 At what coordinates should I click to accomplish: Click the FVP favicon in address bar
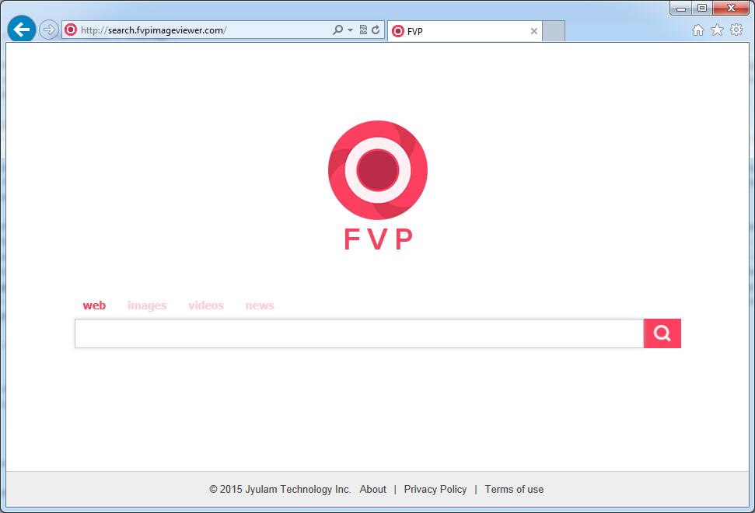pos(71,30)
